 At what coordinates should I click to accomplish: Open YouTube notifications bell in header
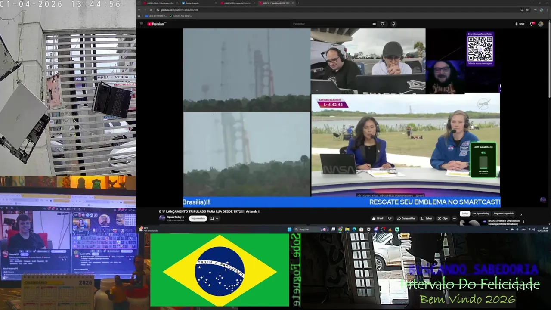[x=532, y=24]
